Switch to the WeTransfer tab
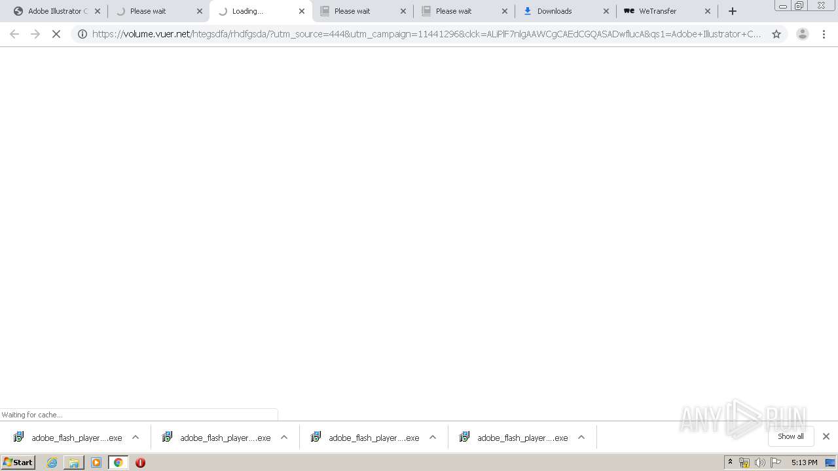This screenshot has width=838, height=471. 666,11
